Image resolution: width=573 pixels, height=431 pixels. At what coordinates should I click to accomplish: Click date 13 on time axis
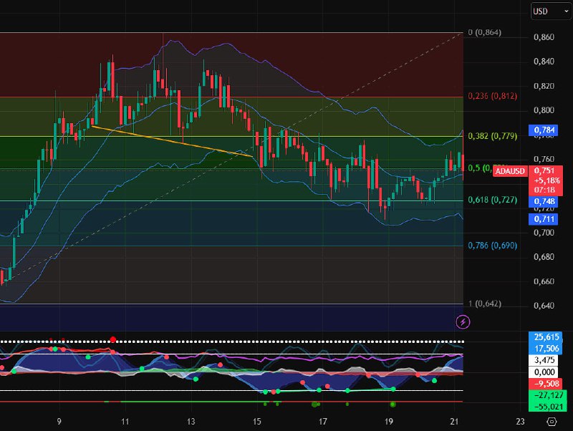click(191, 422)
